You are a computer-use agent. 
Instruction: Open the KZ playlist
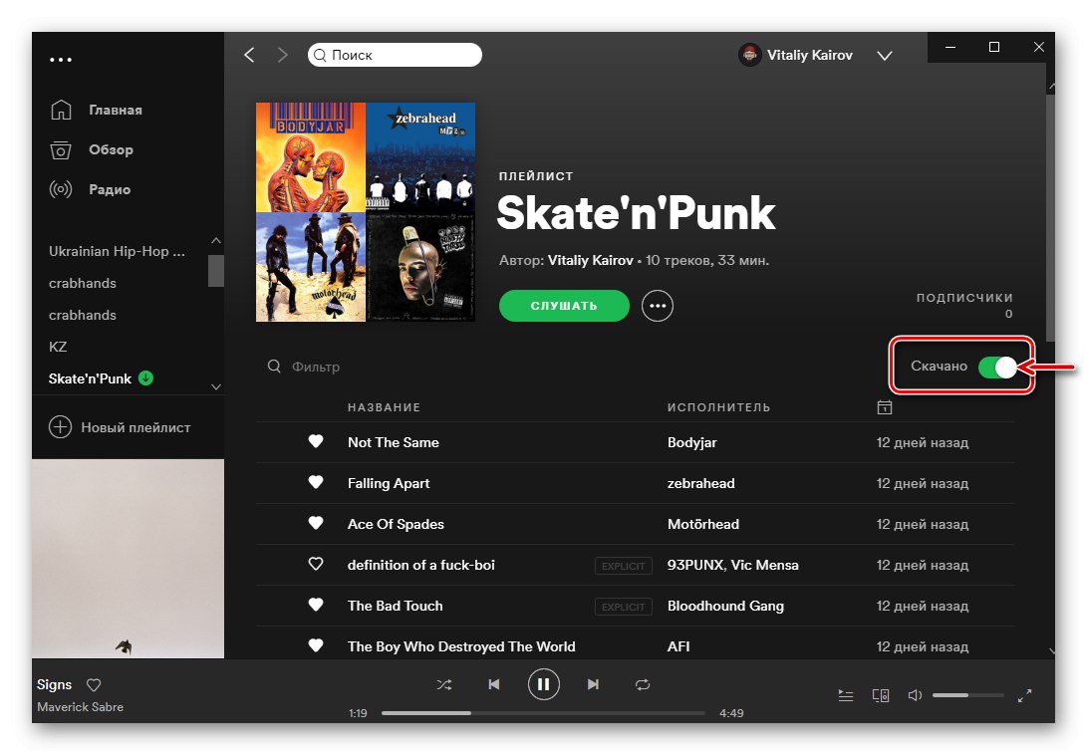click(60, 347)
